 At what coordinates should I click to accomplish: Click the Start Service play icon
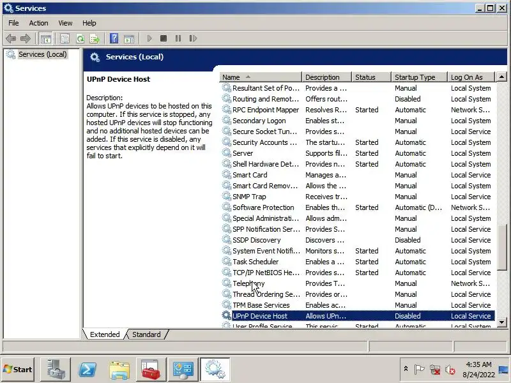[x=149, y=38]
